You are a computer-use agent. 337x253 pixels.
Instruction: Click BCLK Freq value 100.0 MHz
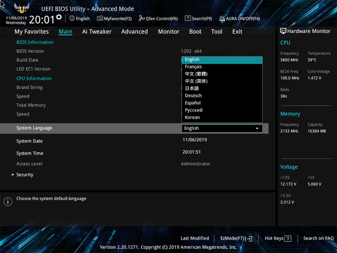pos(290,78)
